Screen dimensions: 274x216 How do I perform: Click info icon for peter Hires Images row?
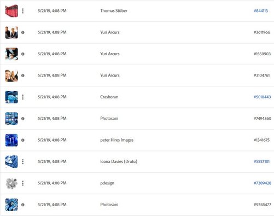23,140
